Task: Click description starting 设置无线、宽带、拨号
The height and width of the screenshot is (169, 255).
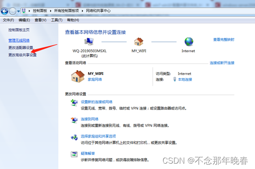Action: pyautogui.click(x=134, y=108)
